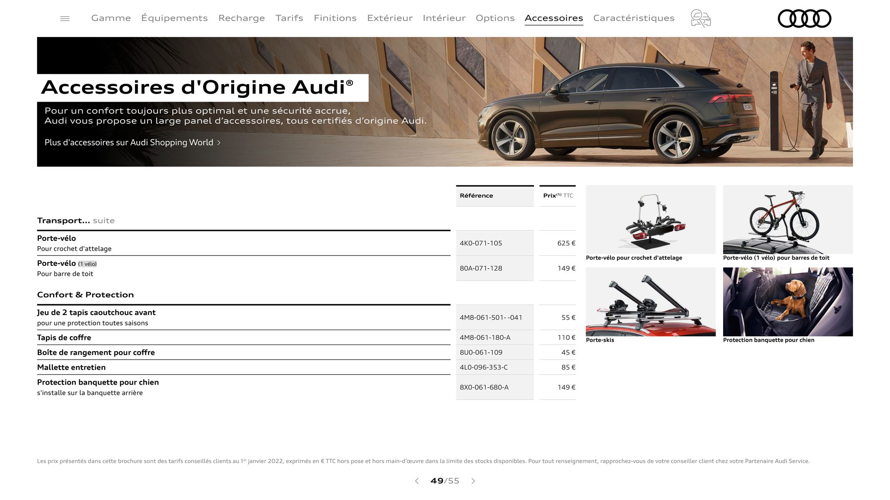Open the Porte-skis product photo
890x500 pixels.
[x=650, y=302]
